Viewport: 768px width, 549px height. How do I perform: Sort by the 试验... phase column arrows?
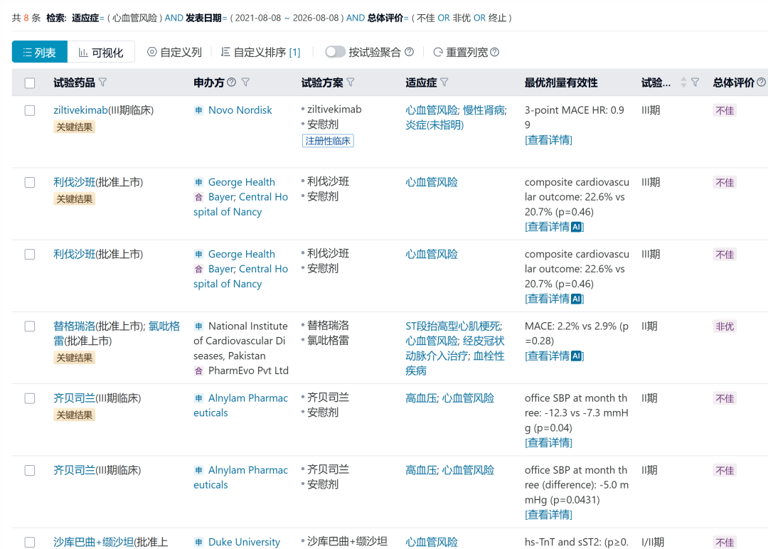tap(683, 82)
